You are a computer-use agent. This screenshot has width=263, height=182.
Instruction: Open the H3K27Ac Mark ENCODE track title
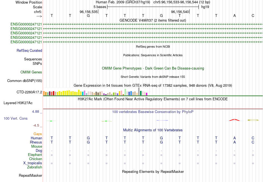[x=153, y=99]
